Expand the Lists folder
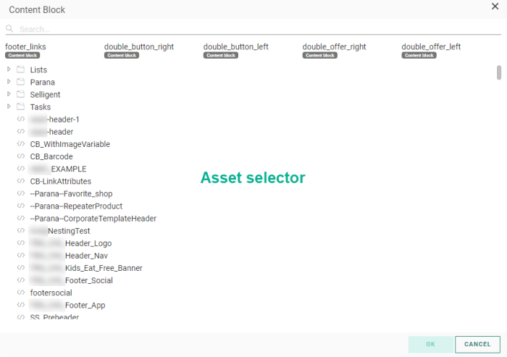507x357 pixels. (9, 70)
